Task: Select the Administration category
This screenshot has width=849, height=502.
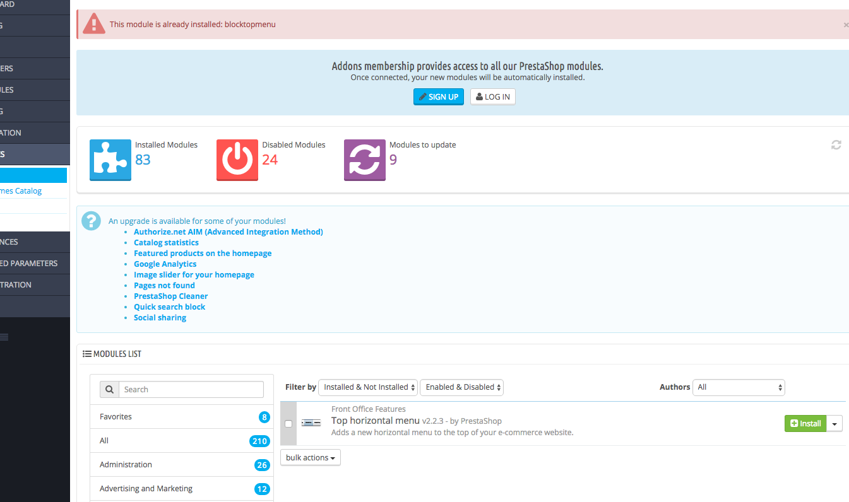Action: pos(182,465)
